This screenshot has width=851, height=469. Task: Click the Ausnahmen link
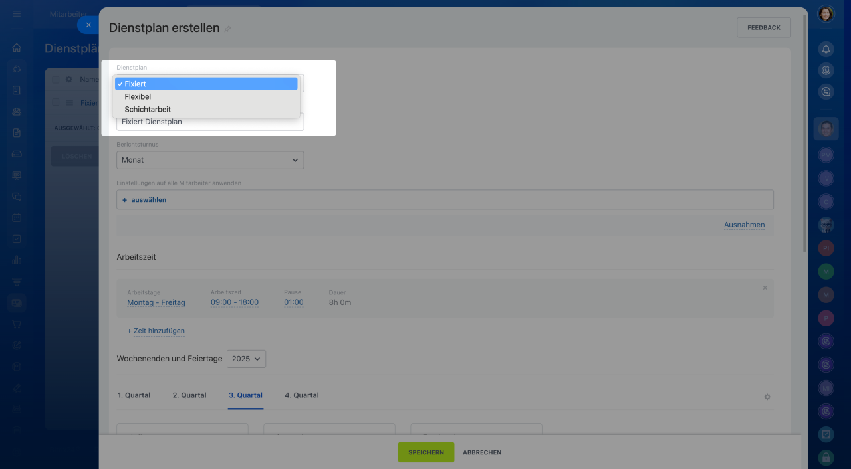coord(744,225)
